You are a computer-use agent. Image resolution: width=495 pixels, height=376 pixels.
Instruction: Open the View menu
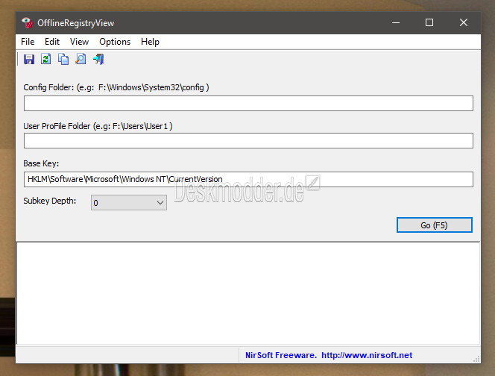(79, 42)
